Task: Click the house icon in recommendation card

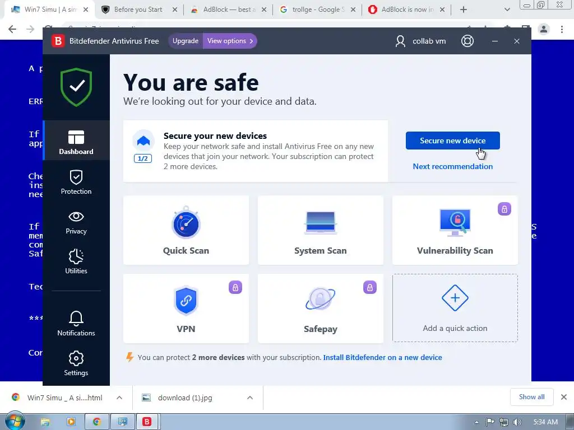Action: coord(143,141)
